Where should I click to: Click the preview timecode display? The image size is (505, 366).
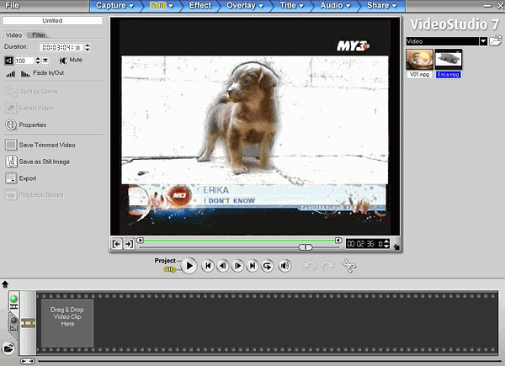point(364,244)
